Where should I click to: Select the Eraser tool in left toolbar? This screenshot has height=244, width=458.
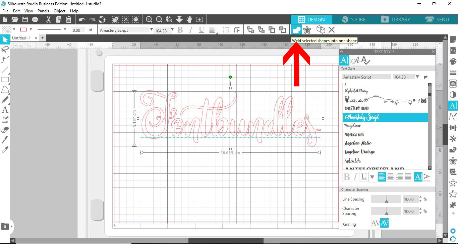(5, 130)
